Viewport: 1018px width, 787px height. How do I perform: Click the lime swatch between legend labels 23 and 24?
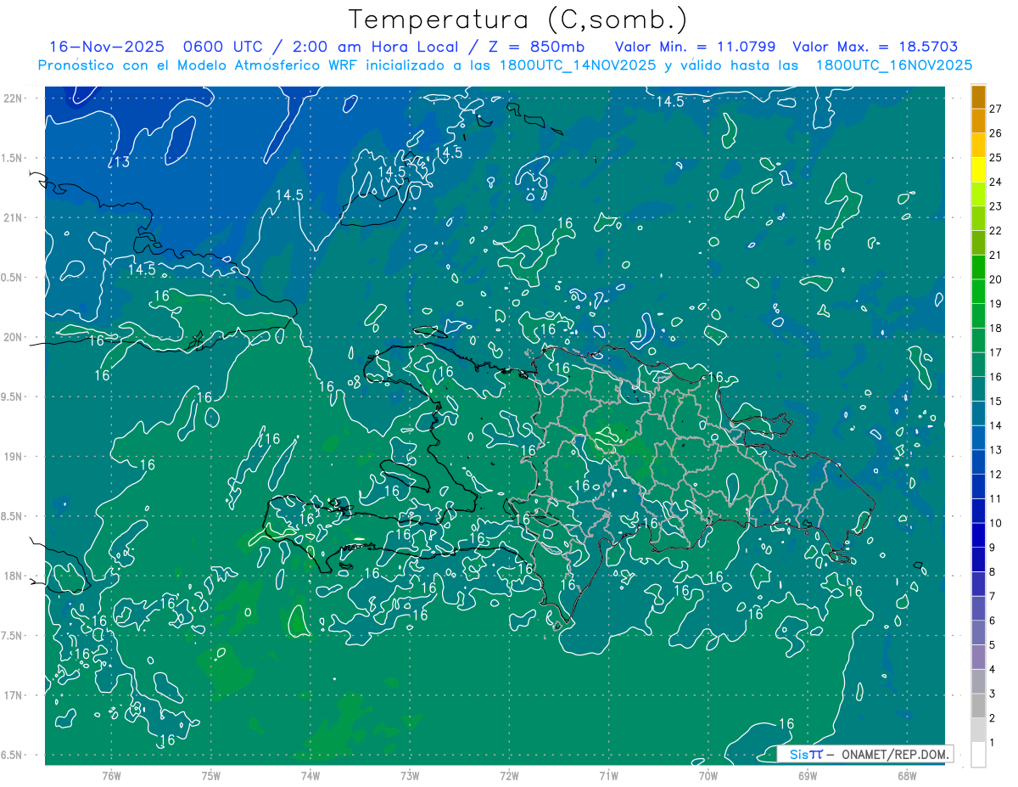[978, 194]
